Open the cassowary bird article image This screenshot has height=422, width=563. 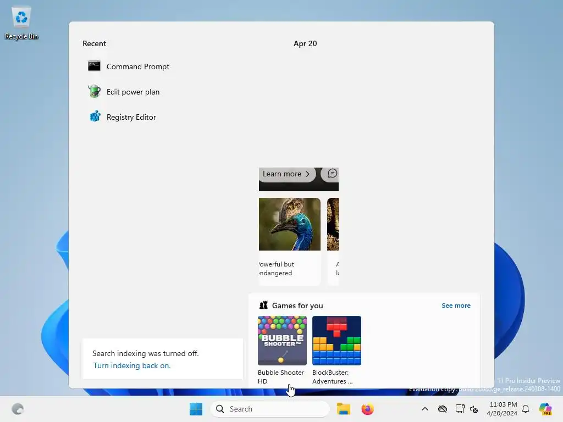click(290, 224)
